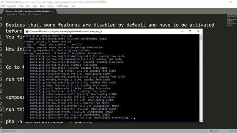
Task: Click the 'Installing mtdowling/cron-expression' line
Action: pyautogui.click(x=76, y=77)
